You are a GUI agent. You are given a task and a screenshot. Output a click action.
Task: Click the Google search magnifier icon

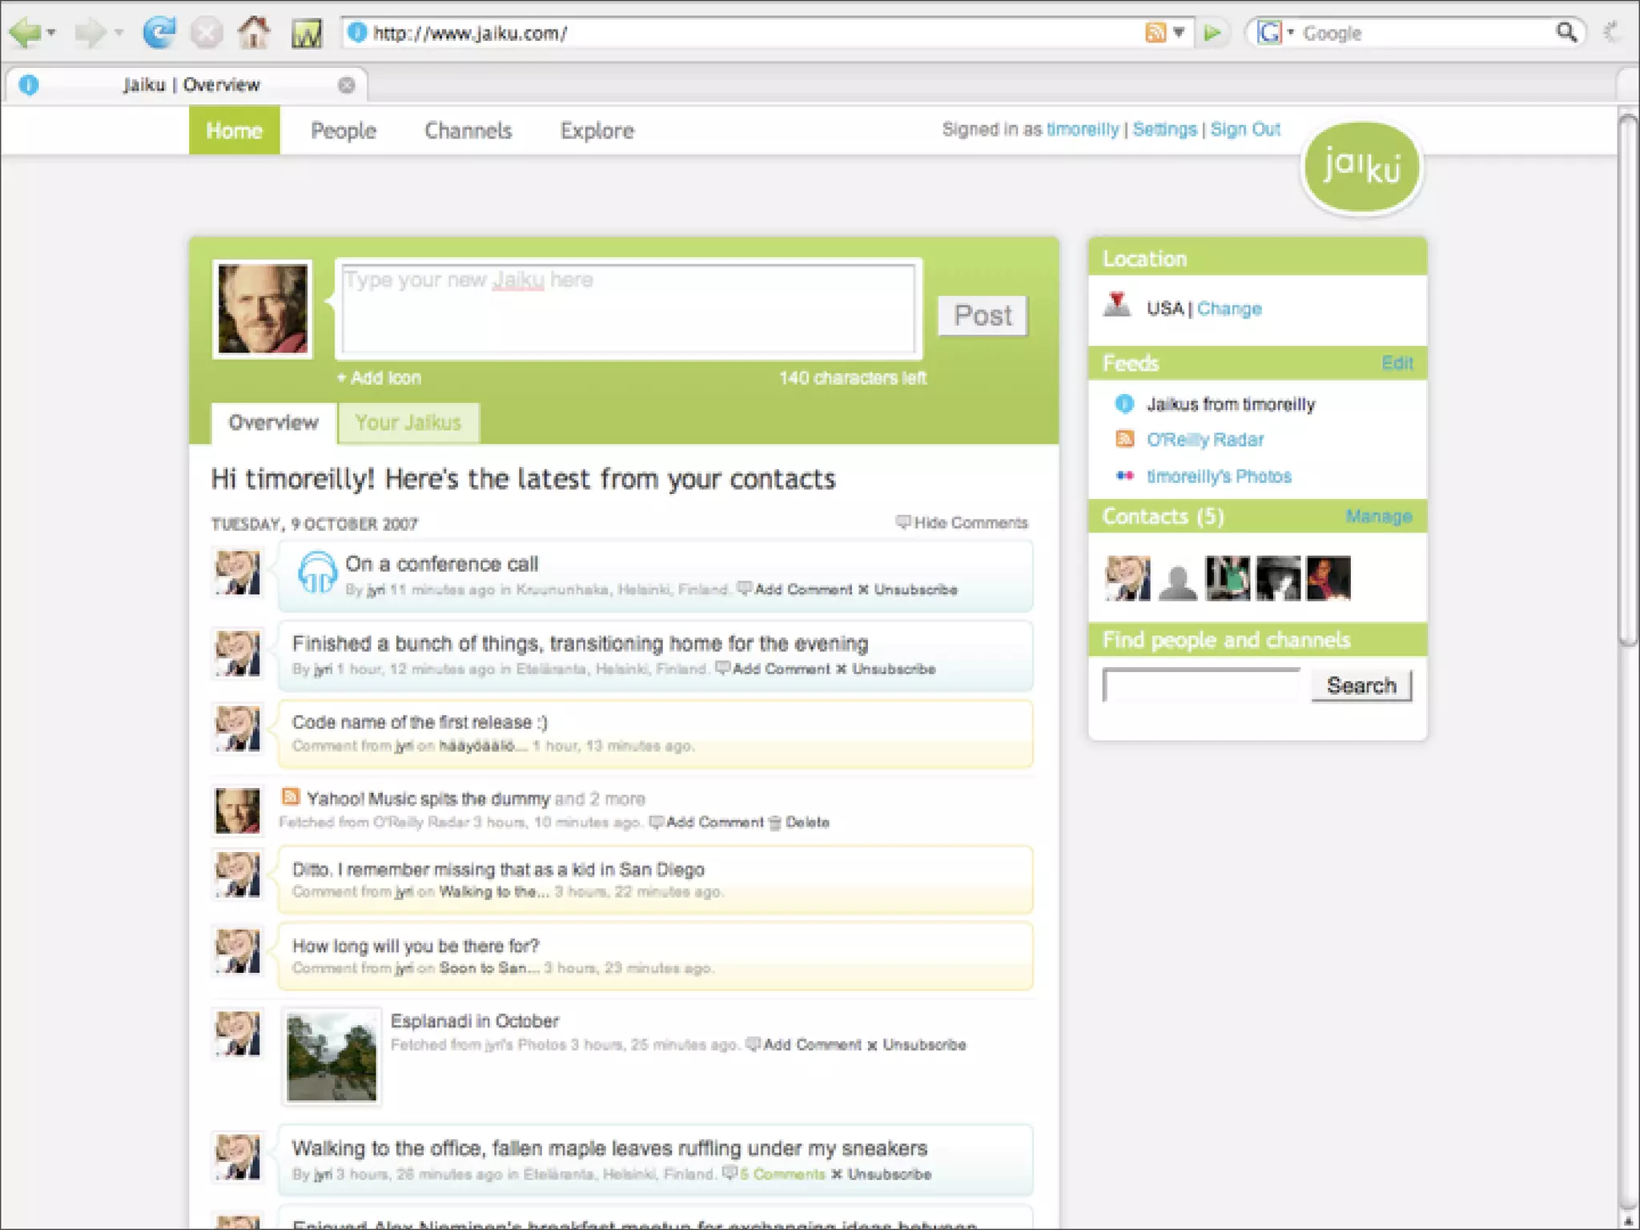coord(1566,33)
